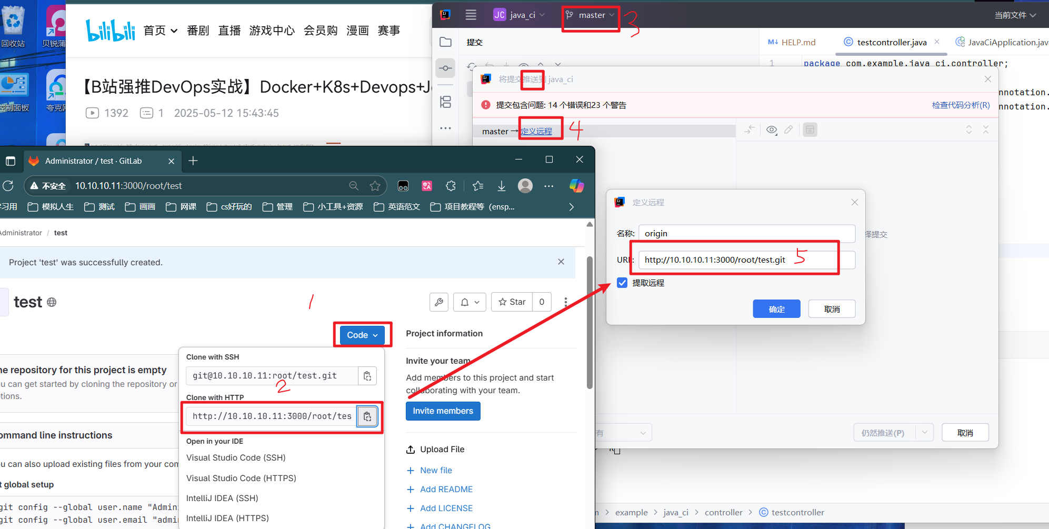Copy the Clone with SSH URL
The width and height of the screenshot is (1049, 529).
pyautogui.click(x=367, y=376)
